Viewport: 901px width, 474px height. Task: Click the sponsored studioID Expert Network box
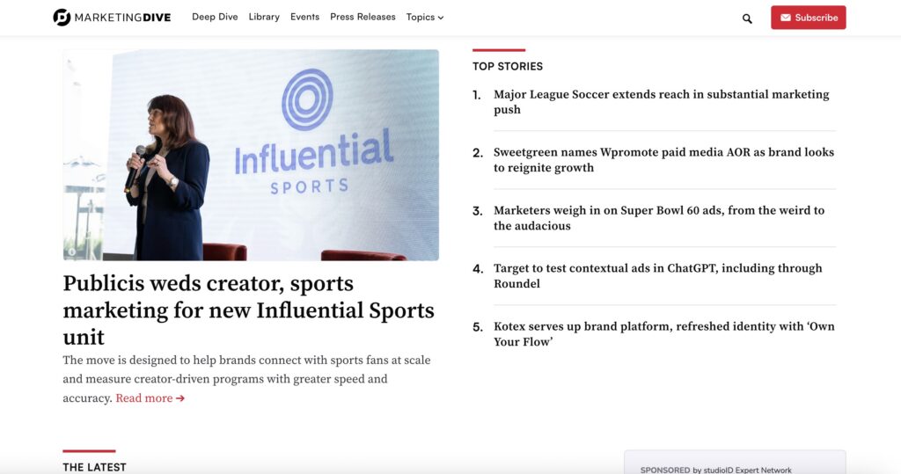(735, 463)
